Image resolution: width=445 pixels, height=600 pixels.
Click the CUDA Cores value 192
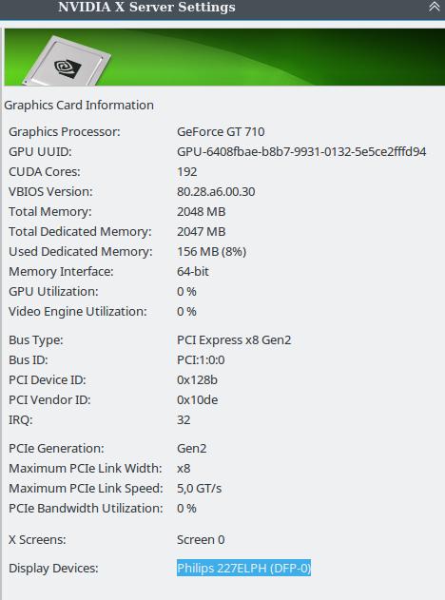click(x=186, y=171)
